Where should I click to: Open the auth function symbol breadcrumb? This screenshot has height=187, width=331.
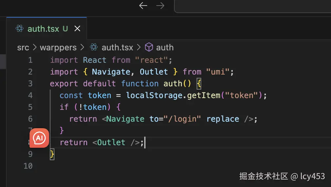[x=165, y=47]
